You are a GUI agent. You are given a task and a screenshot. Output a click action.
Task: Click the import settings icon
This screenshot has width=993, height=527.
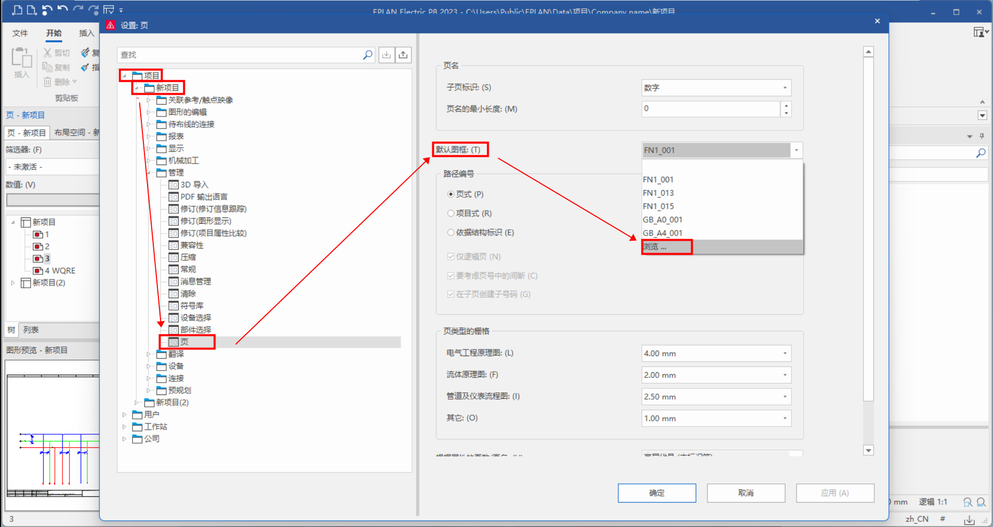coord(386,55)
